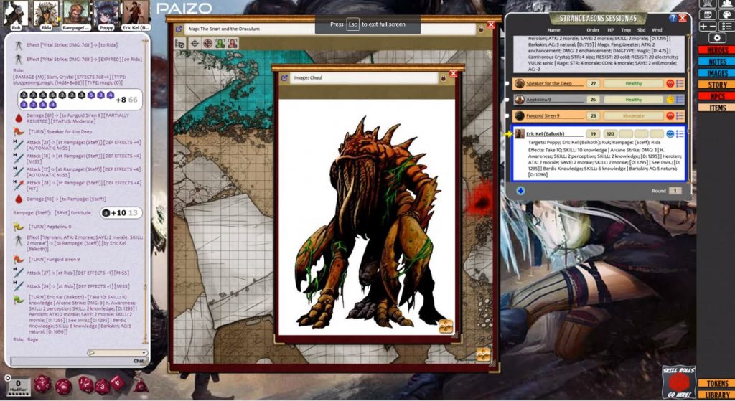735x401 pixels.
Task: Click the Modifier box showing 0
Action: point(18,387)
